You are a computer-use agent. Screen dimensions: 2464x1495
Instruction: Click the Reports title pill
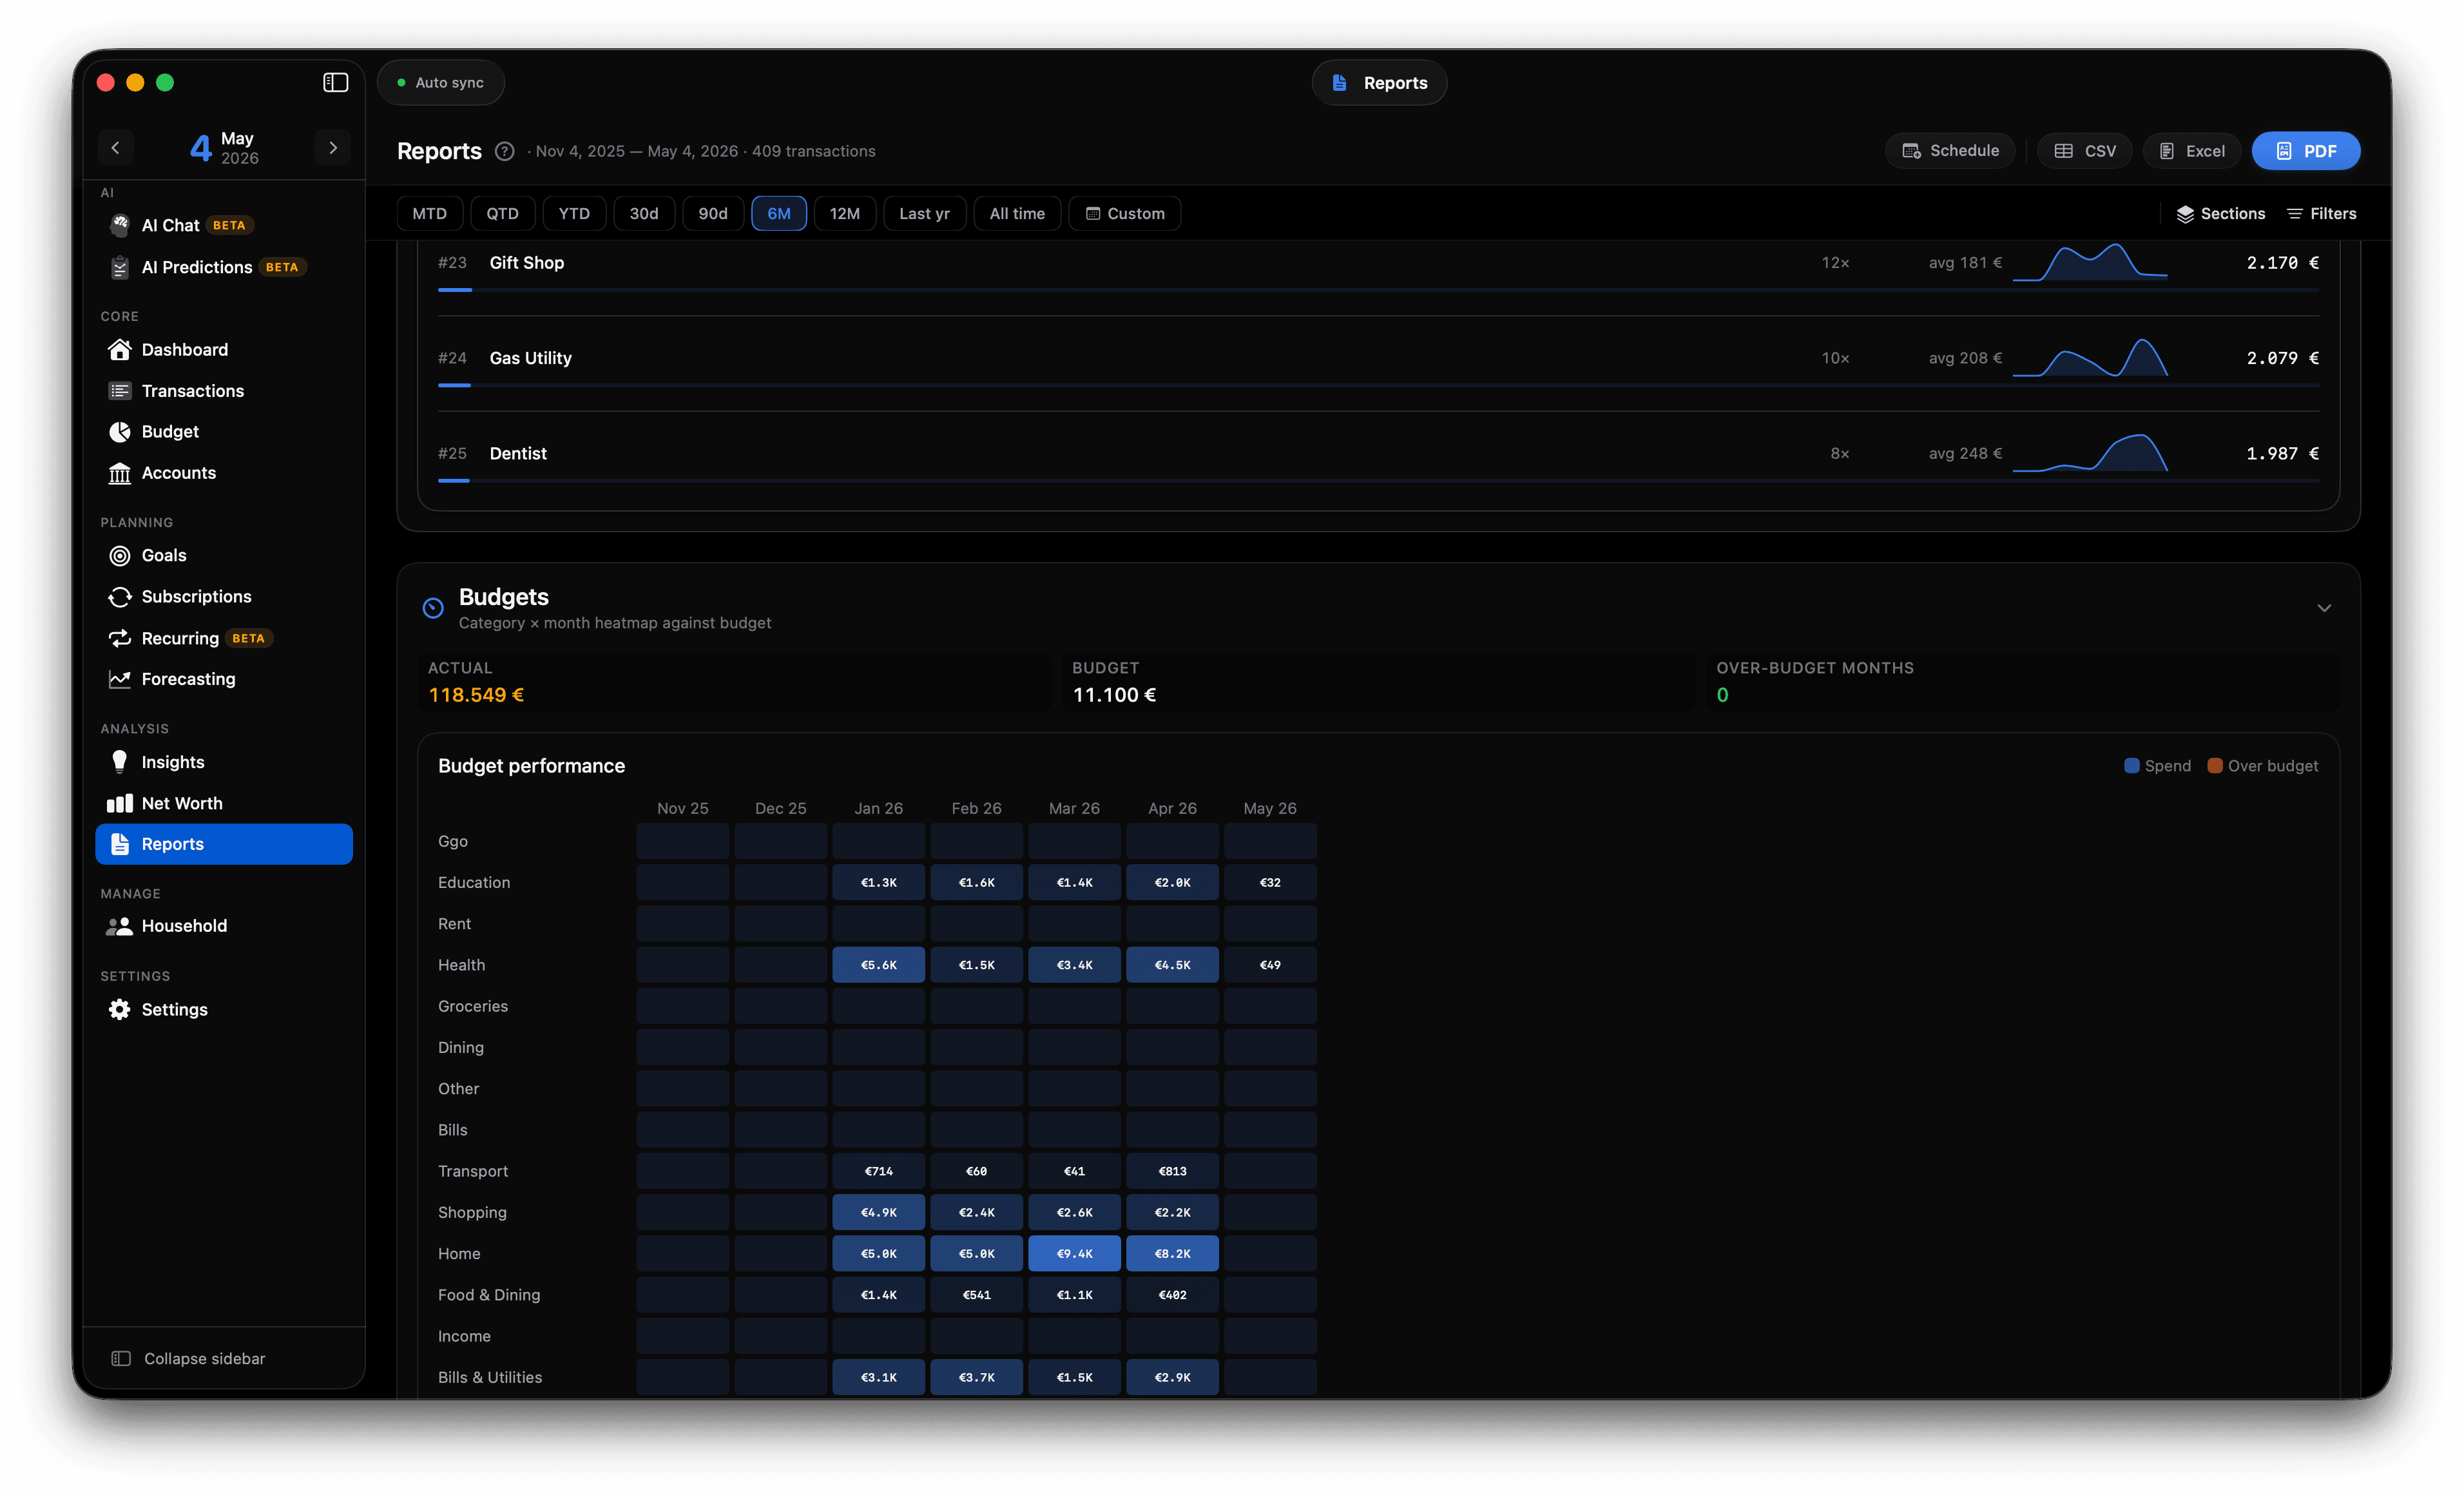pos(1380,83)
